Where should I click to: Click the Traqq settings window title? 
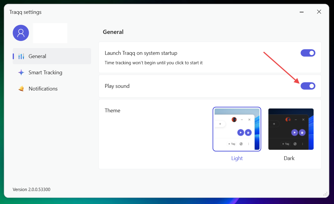pyautogui.click(x=25, y=12)
